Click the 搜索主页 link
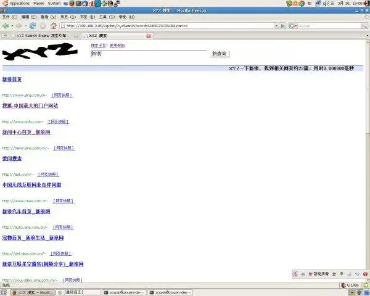The width and height of the screenshot is (370, 296). pyautogui.click(x=99, y=45)
